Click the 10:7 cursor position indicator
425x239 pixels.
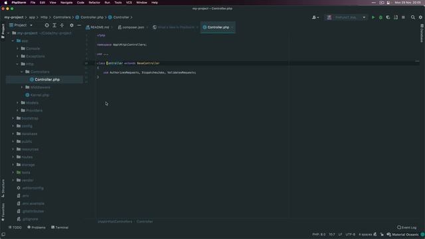pyautogui.click(x=332, y=234)
